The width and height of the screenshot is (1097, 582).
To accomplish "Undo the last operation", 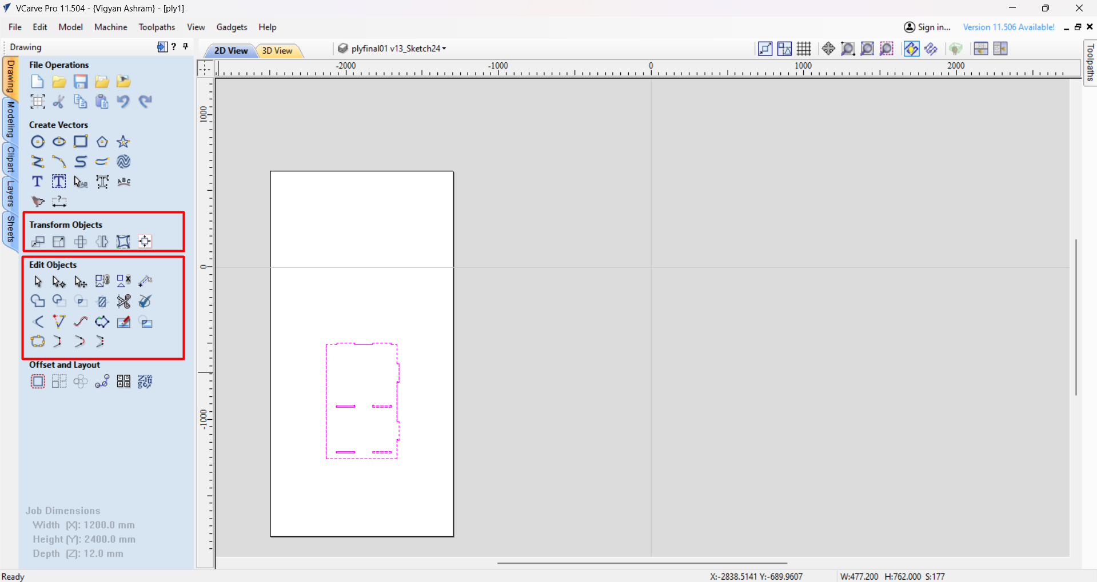I will coord(123,102).
